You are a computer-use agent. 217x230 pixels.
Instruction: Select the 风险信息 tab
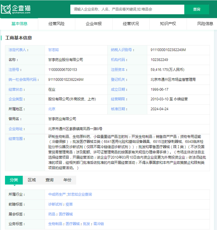205,24
